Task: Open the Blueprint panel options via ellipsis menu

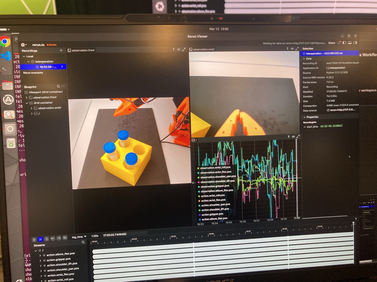Action: click(63, 87)
